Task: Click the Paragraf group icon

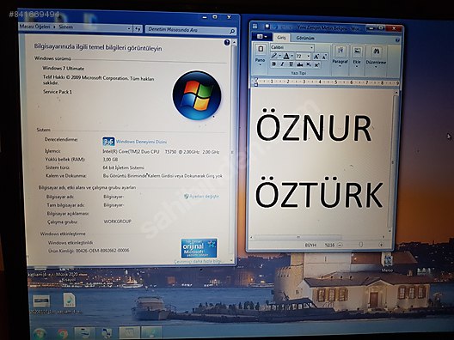Action: pyautogui.click(x=340, y=52)
